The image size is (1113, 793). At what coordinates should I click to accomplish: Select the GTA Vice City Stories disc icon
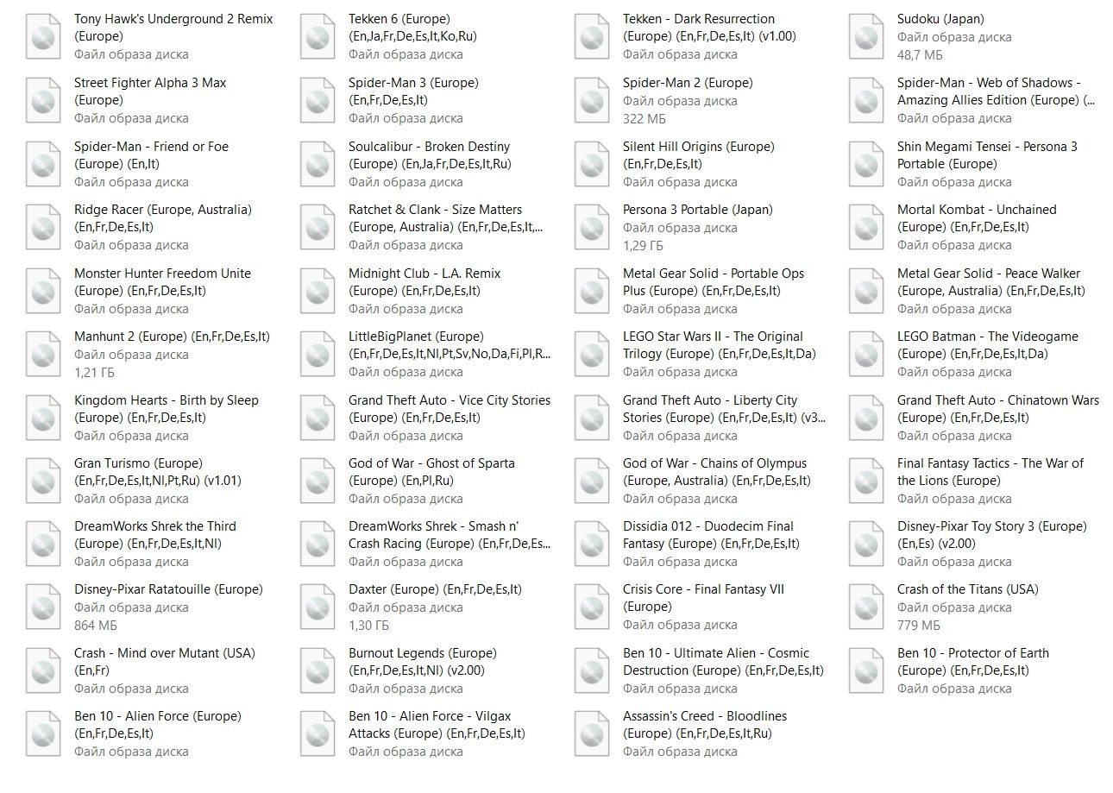318,418
